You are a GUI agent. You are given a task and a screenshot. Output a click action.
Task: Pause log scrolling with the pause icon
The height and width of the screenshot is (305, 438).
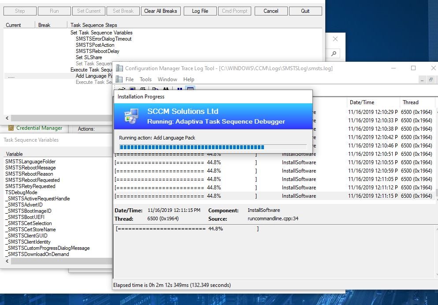pyautogui.click(x=179, y=89)
